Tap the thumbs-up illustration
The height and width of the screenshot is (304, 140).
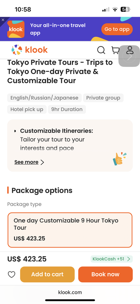point(120,159)
